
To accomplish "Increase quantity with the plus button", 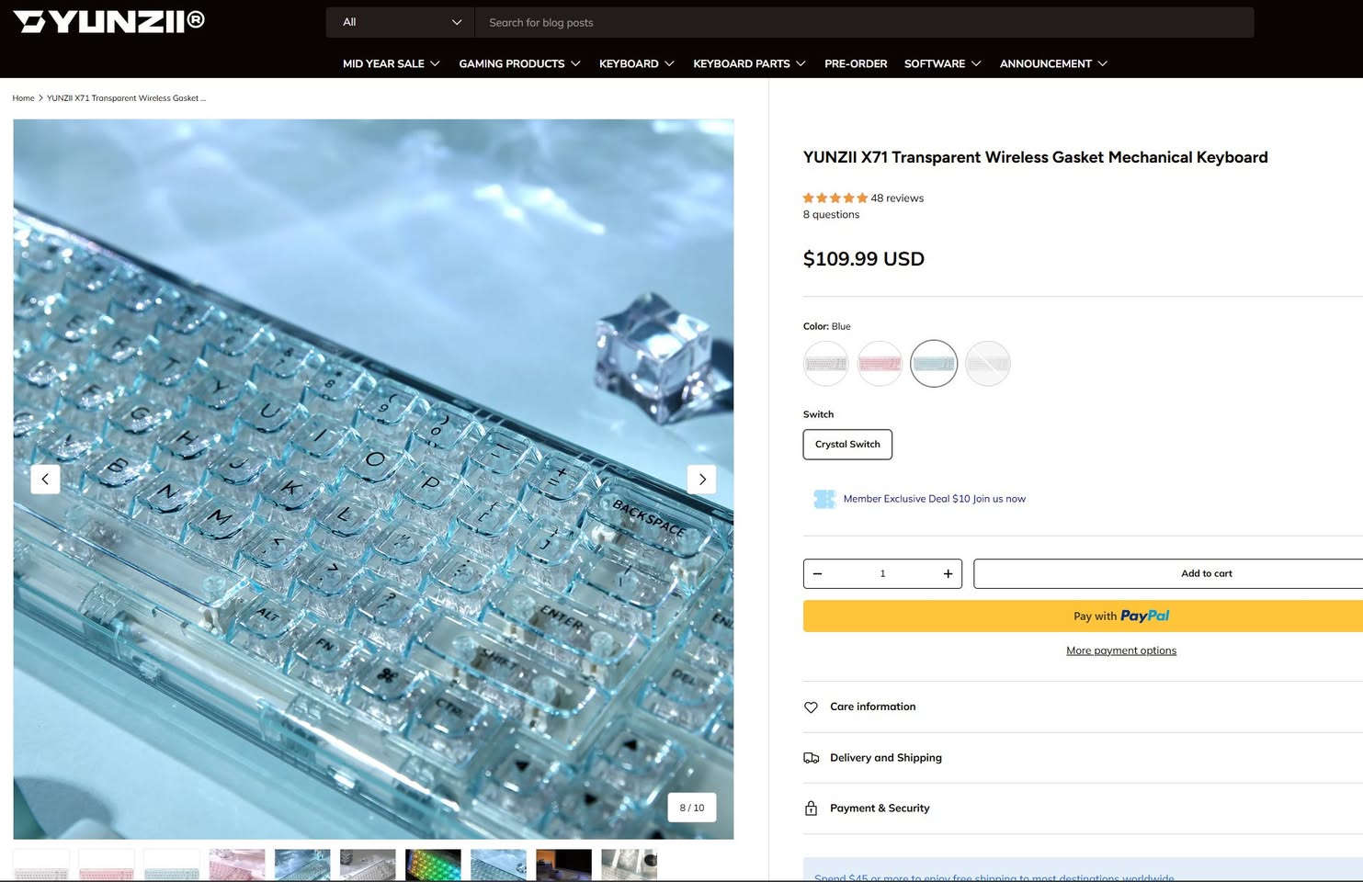I will [x=948, y=574].
